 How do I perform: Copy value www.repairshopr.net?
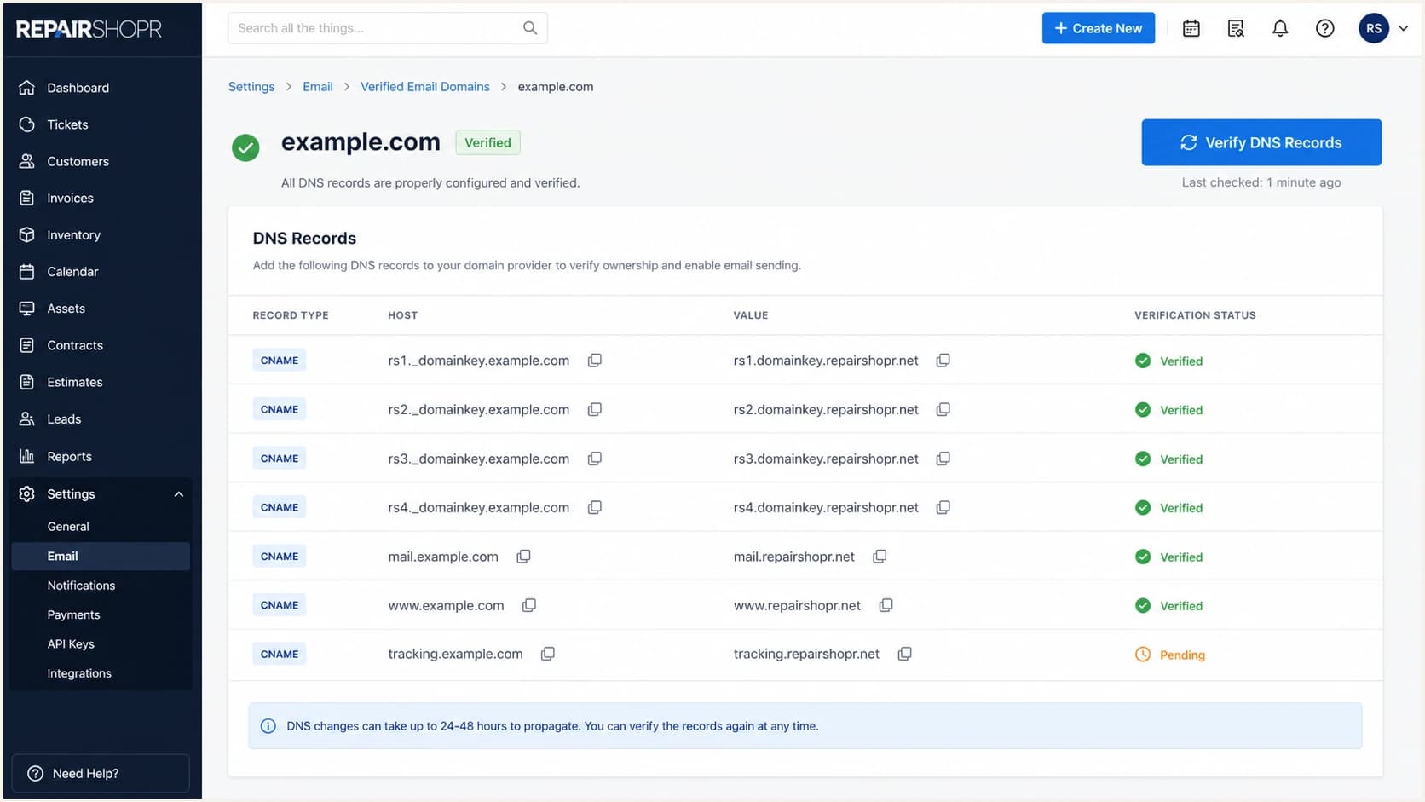[886, 605]
